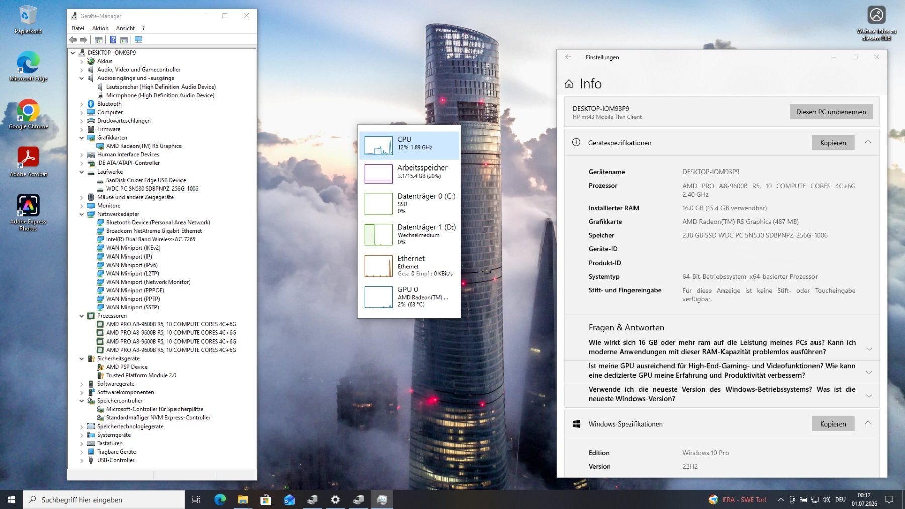Open Task View on the taskbar
905x509 pixels.
click(x=196, y=500)
